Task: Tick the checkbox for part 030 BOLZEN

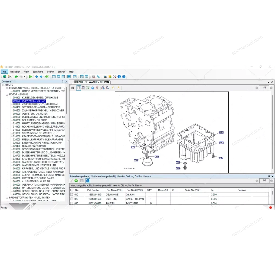Action: (x=71, y=204)
